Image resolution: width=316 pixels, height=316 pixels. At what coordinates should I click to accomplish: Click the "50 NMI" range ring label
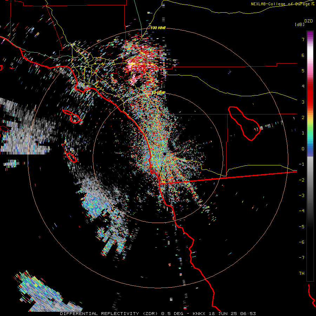pyautogui.click(x=158, y=93)
